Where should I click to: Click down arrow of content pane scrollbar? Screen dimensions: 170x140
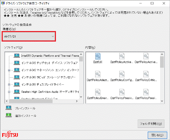[x=162, y=101]
